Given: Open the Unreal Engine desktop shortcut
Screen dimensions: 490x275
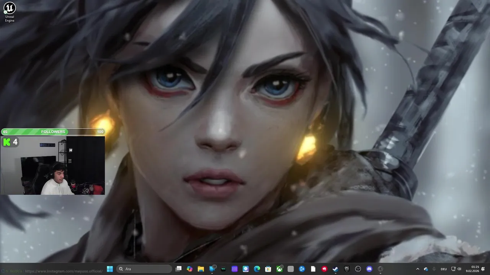Looking at the screenshot, I should tap(10, 12).
